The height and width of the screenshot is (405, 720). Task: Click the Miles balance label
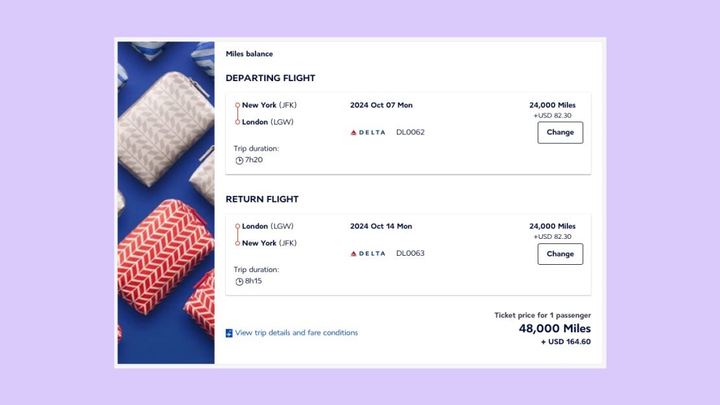tap(249, 54)
